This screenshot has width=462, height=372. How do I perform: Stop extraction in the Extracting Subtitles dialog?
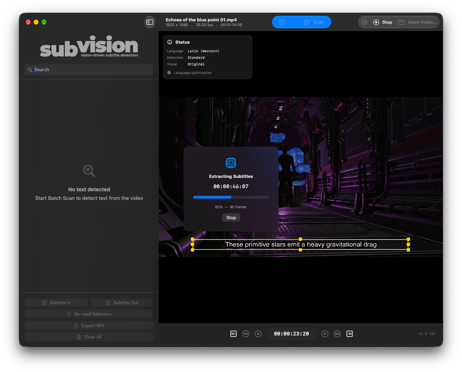coord(231,217)
